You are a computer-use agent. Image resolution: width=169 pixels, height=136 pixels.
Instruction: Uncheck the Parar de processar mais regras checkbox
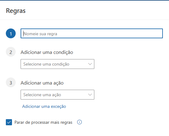point(9,122)
